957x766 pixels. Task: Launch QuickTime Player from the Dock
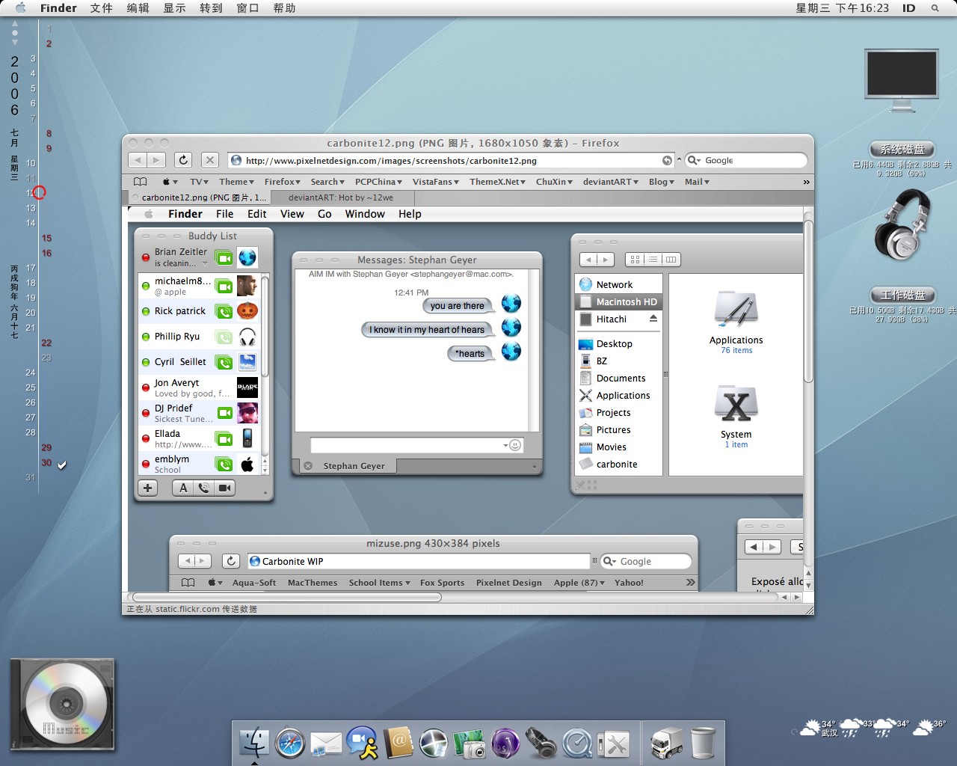pos(577,744)
